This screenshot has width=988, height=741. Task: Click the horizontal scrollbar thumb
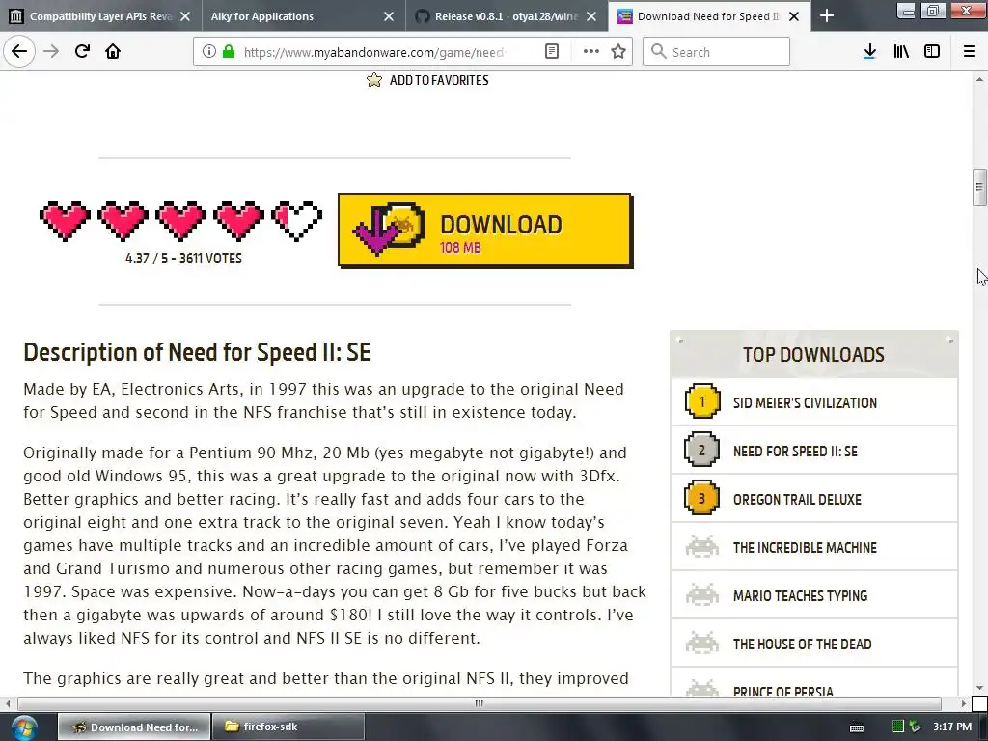pos(480,703)
